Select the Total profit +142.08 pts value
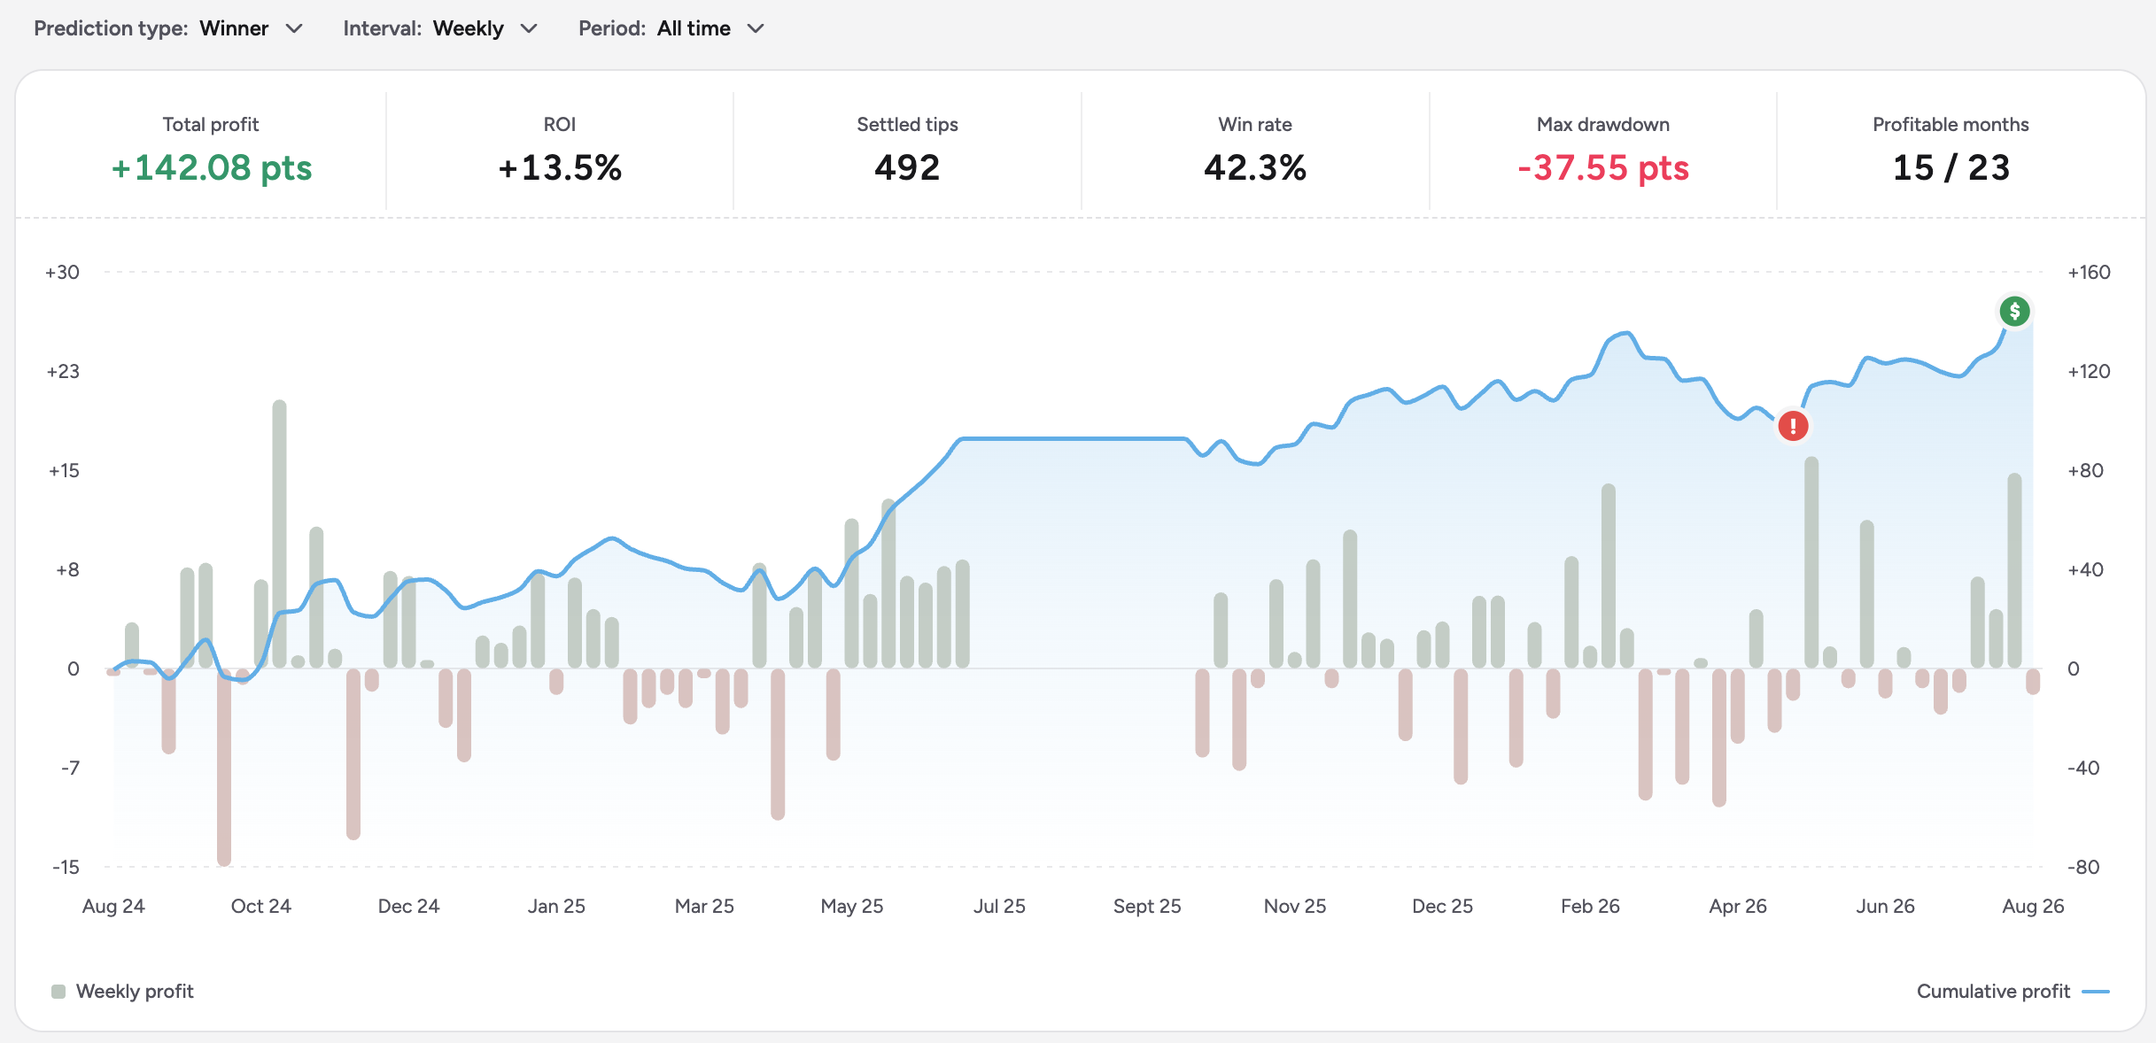This screenshot has height=1043, width=2156. 211,167
